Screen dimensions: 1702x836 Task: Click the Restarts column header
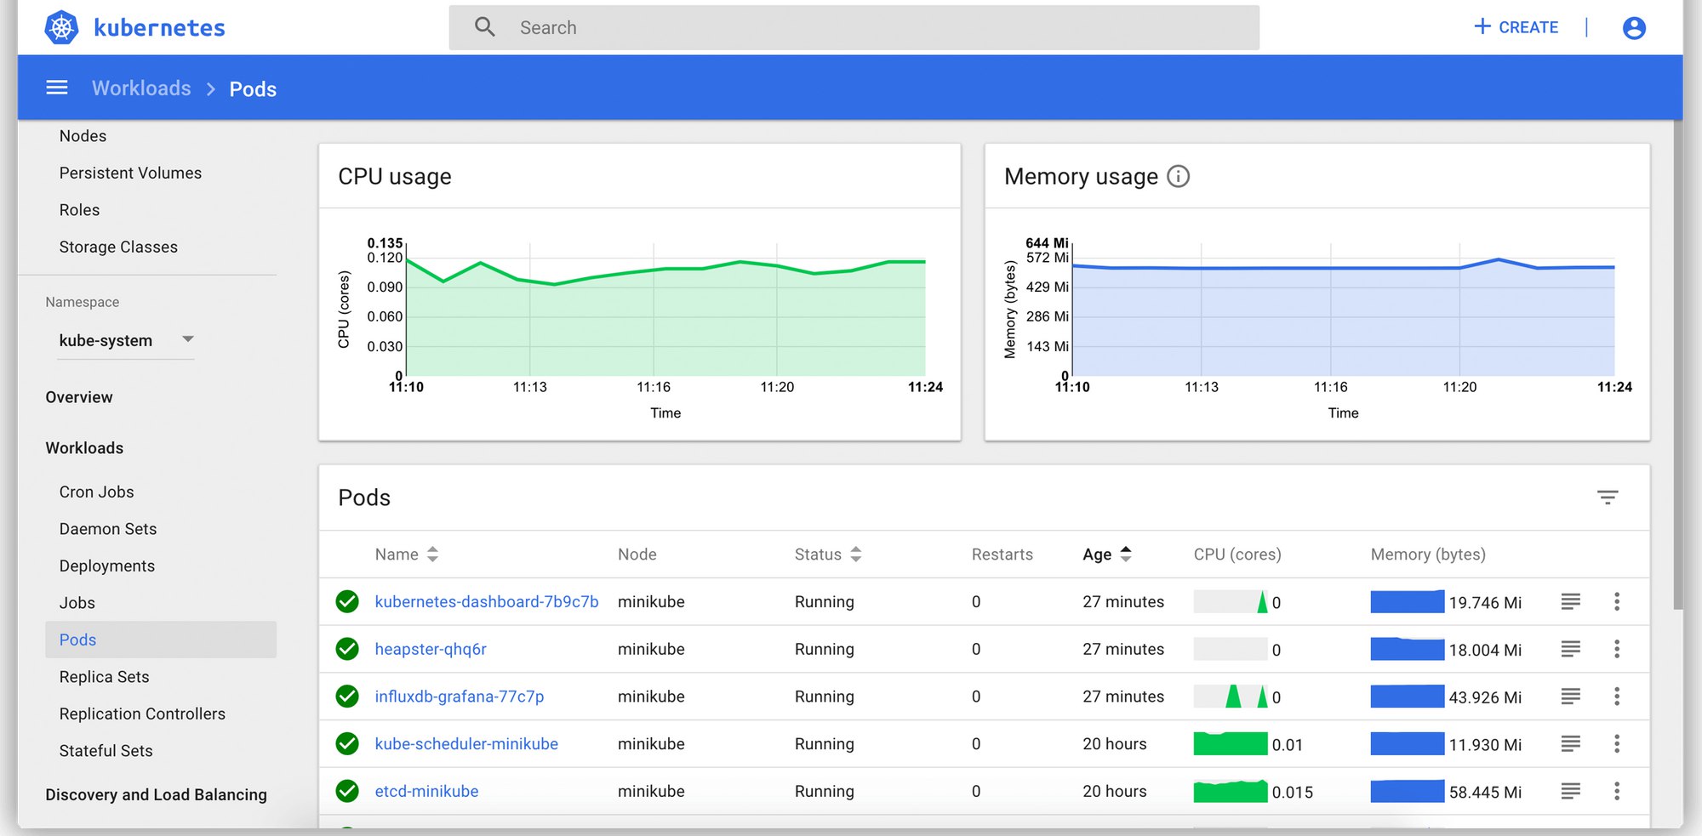coord(1002,554)
